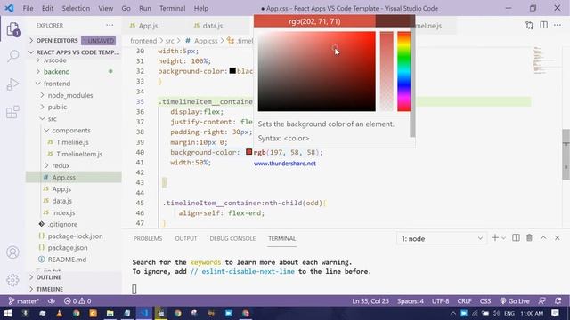Switch to the Output panel tab
This screenshot has width=570, height=320.
186,238
